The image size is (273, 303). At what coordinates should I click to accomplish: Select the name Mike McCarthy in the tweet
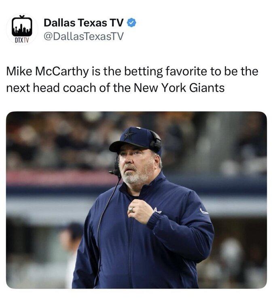tap(47, 71)
